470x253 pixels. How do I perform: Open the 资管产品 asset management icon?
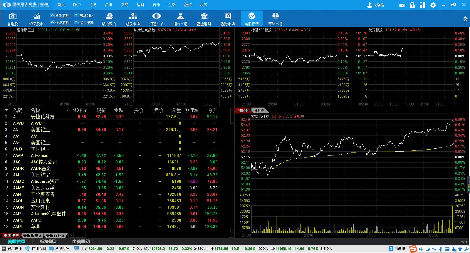pyautogui.click(x=157, y=19)
